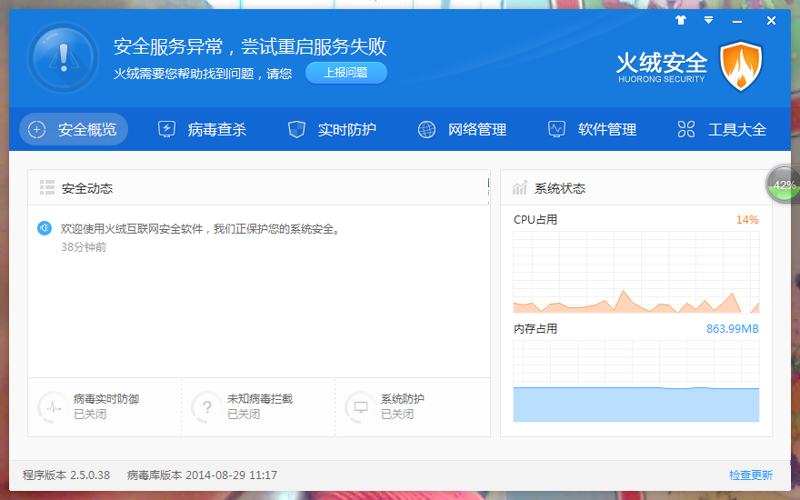Click the 内存占用 usage graph
This screenshot has height=500, width=800.
pos(636,381)
